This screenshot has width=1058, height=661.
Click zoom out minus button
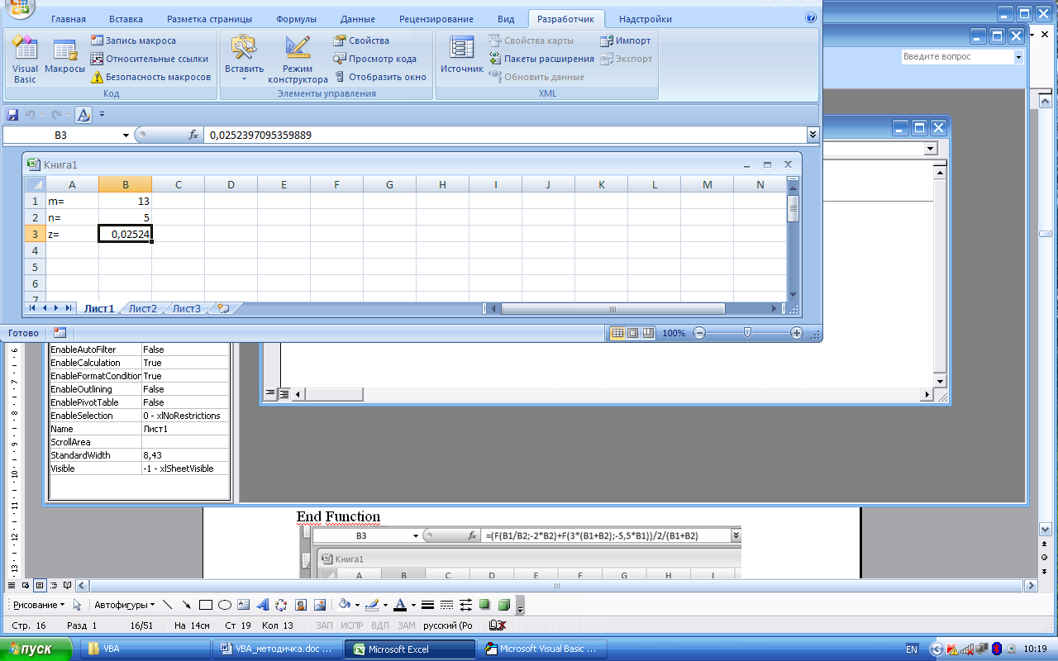pyautogui.click(x=699, y=333)
